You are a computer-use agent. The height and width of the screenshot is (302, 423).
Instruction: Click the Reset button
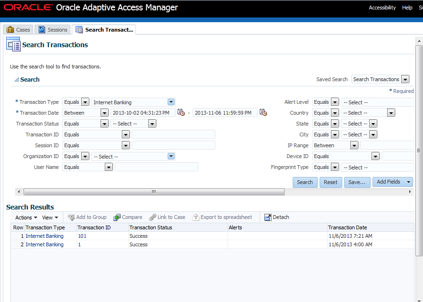pos(331,182)
